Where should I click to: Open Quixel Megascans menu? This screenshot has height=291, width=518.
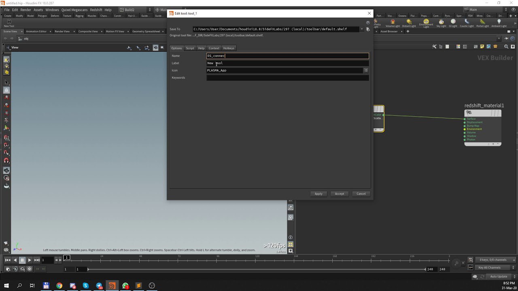click(x=74, y=10)
